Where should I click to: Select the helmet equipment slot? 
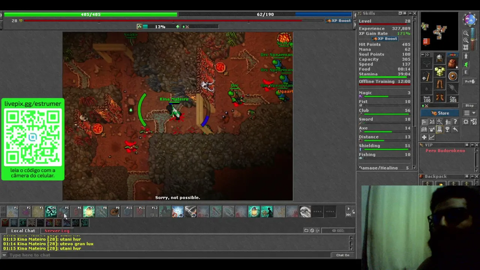[x=439, y=58]
